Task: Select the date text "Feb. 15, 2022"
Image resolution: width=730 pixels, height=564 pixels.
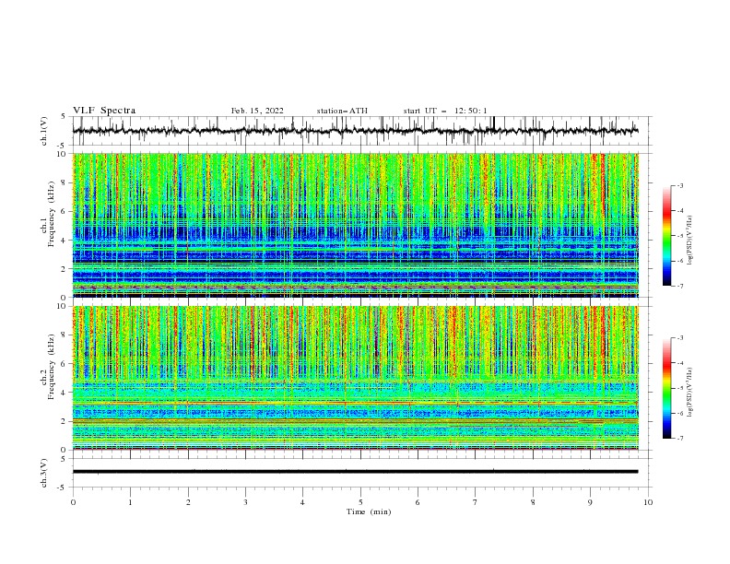Action: [257, 111]
